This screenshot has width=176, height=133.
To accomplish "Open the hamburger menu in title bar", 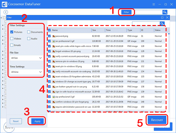I will [154, 4].
